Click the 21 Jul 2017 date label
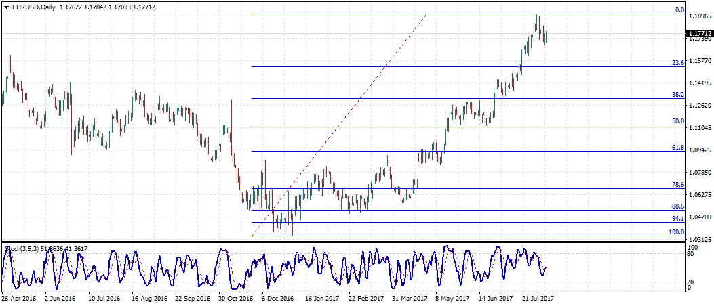 538,297
